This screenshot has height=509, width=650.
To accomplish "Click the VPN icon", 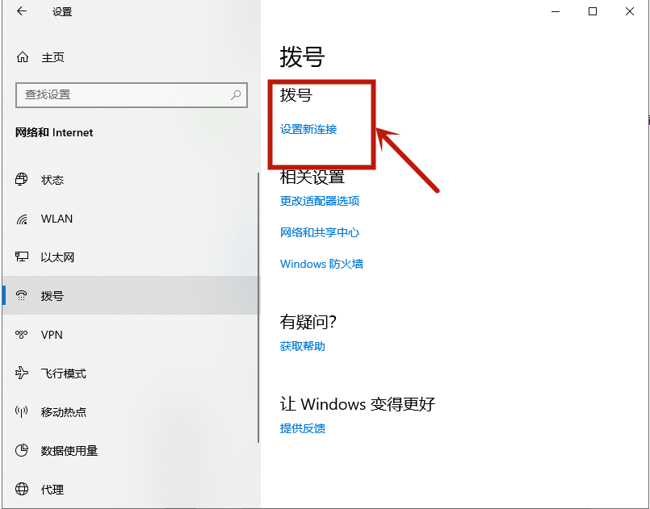I will tap(22, 334).
